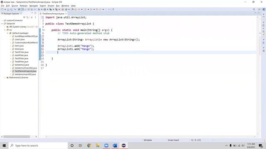
Task: Select test2.java in Package Explorer
Action: [19, 49]
